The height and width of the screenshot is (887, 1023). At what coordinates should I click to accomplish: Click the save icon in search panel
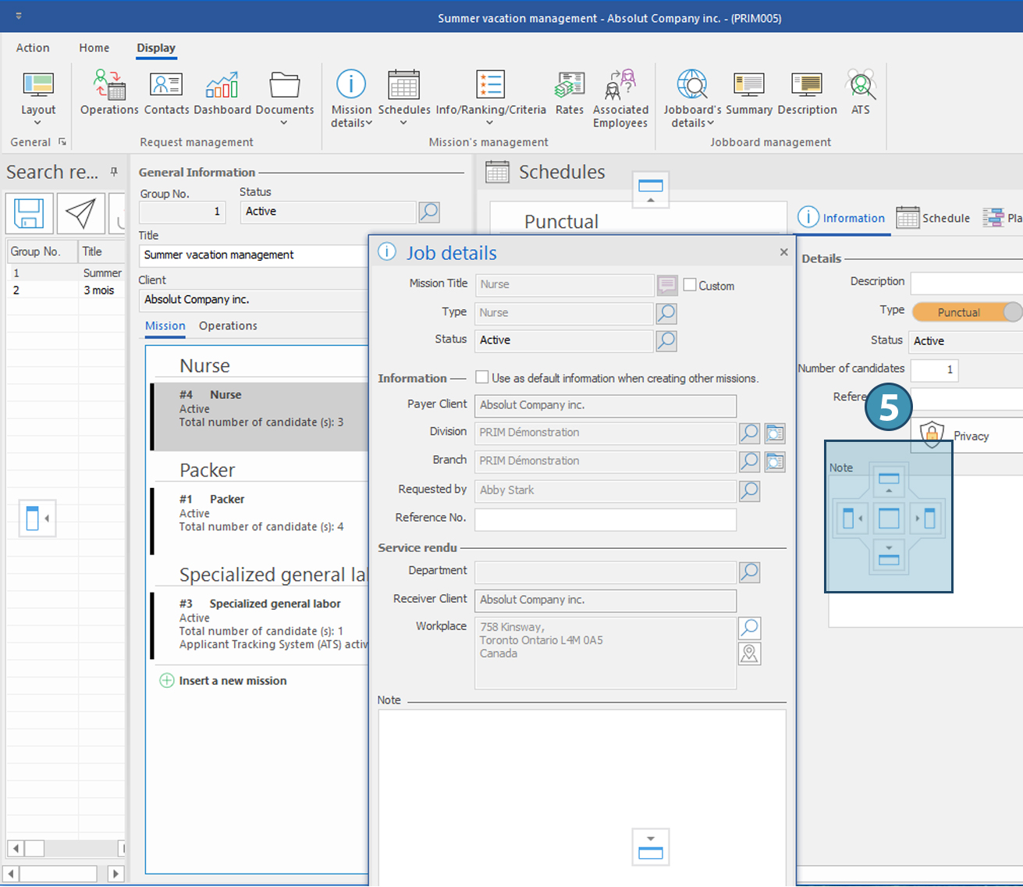click(30, 213)
